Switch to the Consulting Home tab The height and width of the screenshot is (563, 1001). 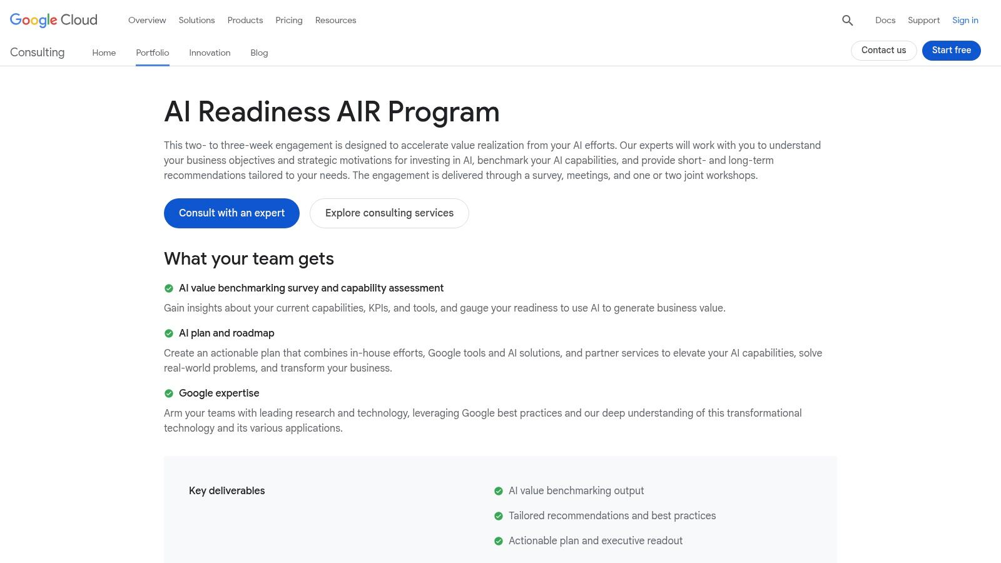[104, 53]
